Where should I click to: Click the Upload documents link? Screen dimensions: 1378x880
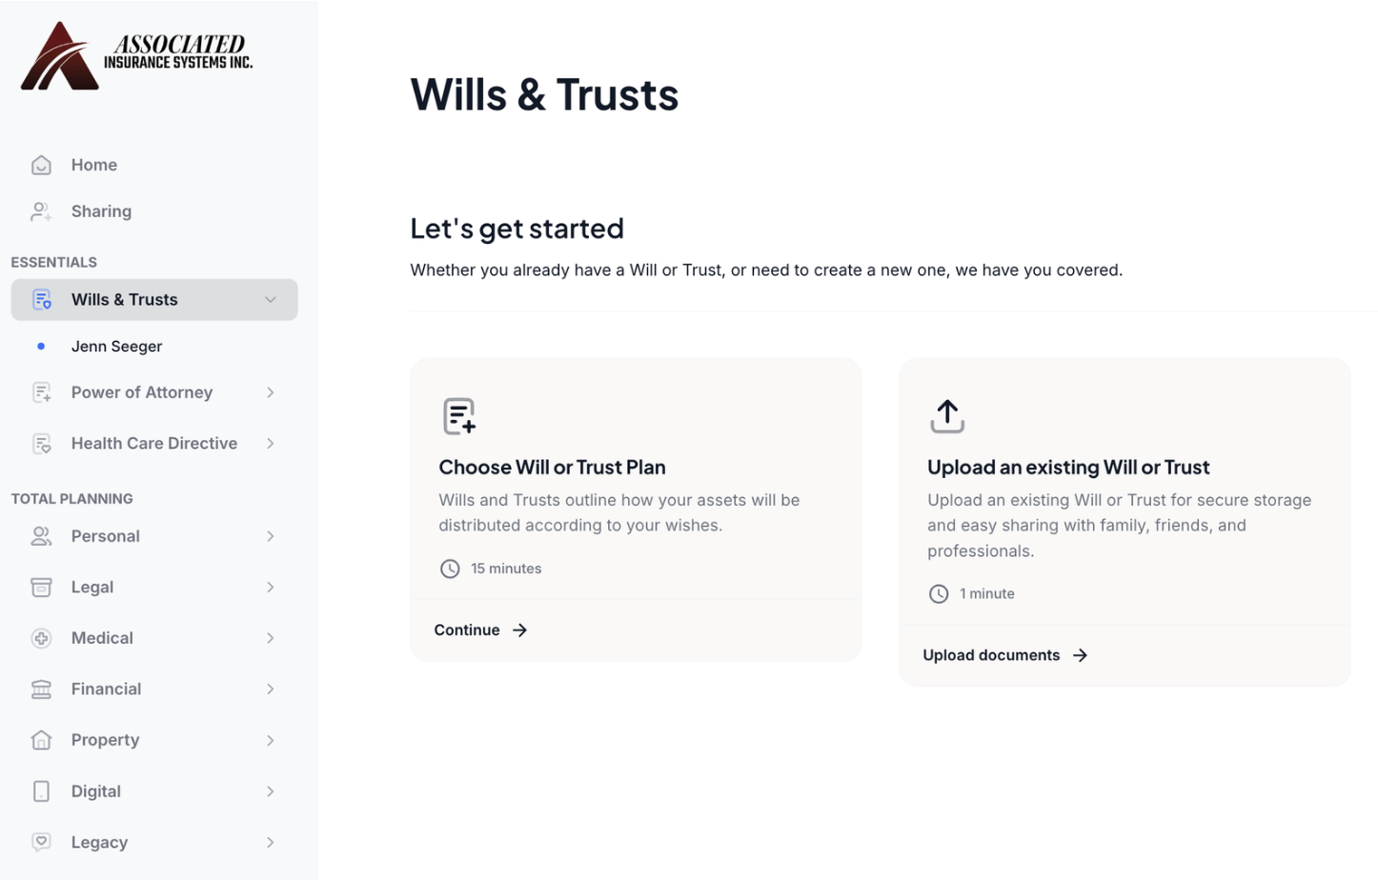point(1004,655)
